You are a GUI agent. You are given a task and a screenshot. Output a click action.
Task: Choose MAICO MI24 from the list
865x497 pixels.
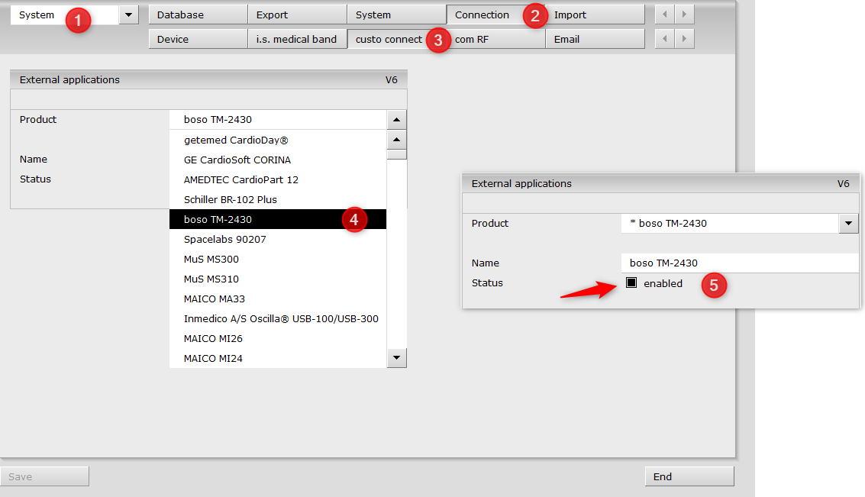pyautogui.click(x=277, y=359)
